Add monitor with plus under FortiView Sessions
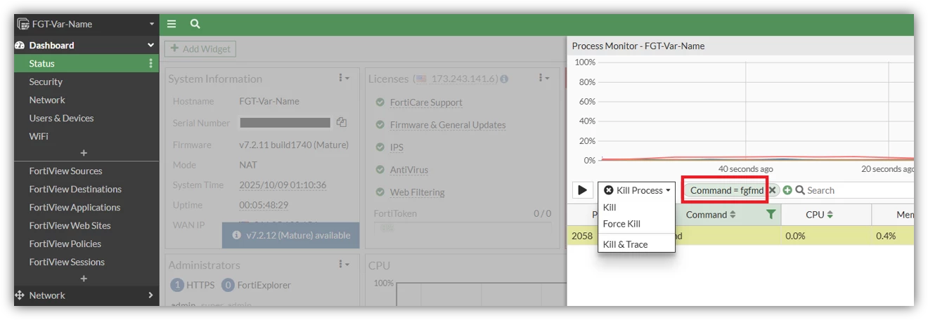 click(x=84, y=279)
